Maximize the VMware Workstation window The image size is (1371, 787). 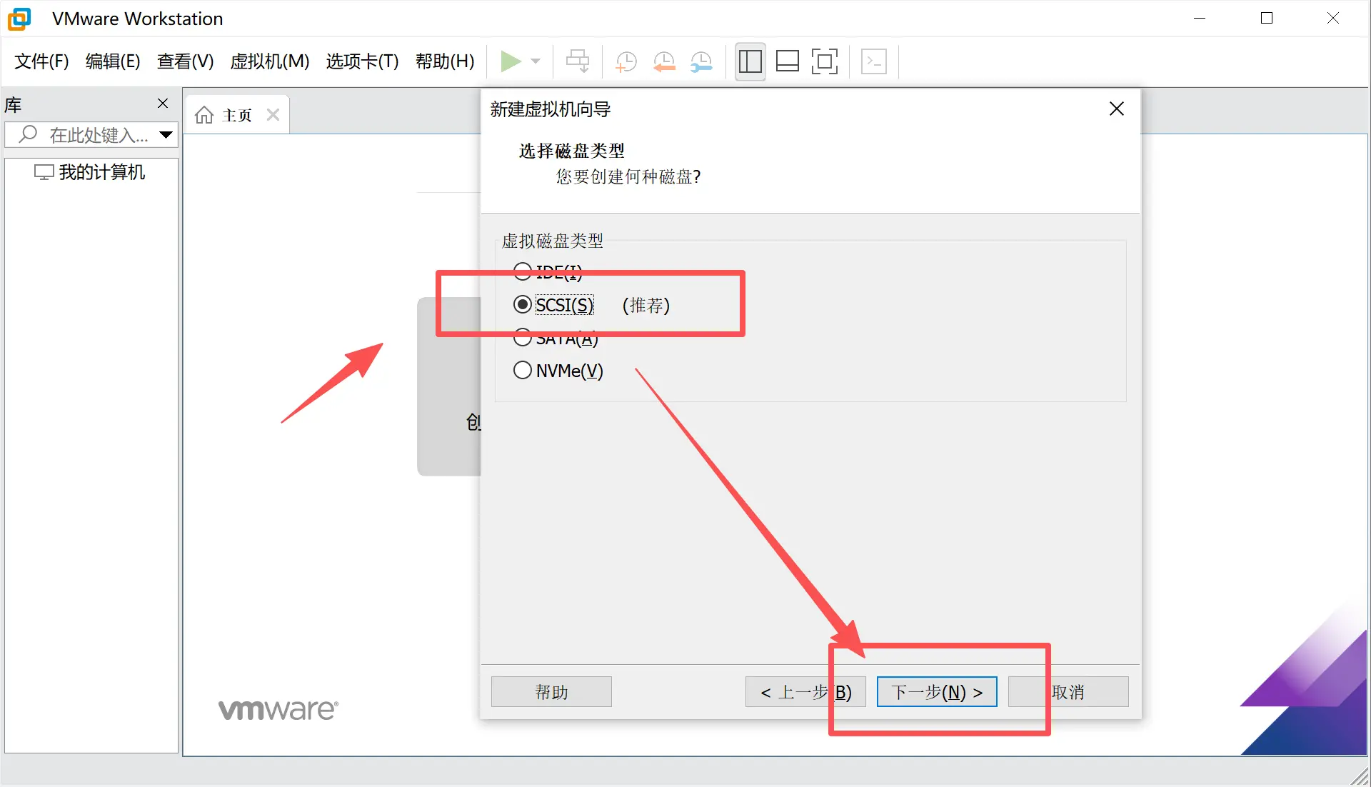[1267, 19]
